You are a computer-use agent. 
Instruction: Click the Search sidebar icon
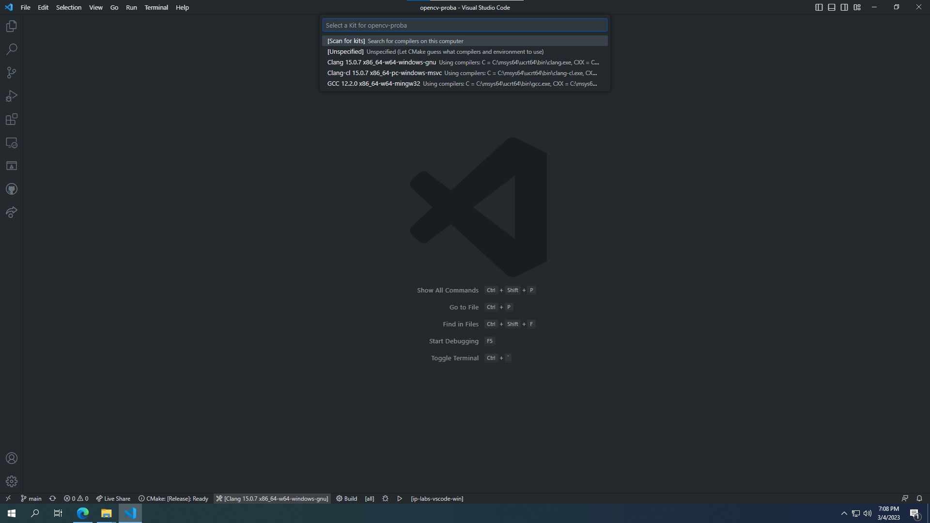tap(12, 49)
